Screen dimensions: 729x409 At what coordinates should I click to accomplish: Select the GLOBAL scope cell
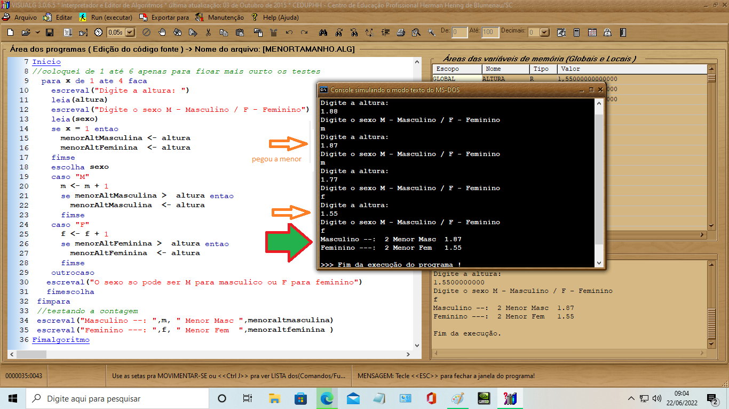[x=457, y=79]
